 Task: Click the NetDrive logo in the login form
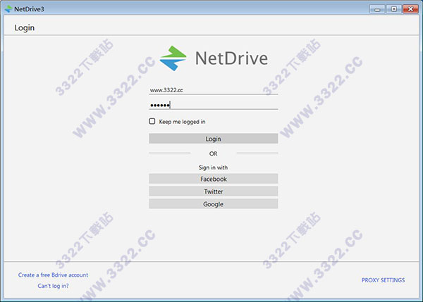pos(214,58)
